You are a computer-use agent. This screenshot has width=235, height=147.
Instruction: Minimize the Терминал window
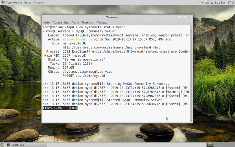pos(179,17)
